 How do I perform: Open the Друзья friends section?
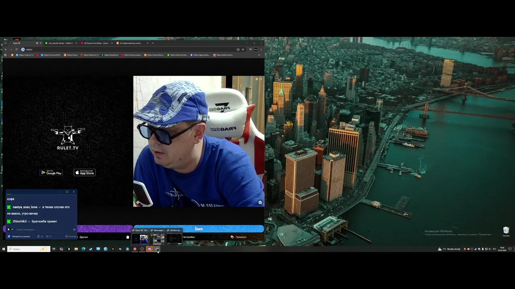click(84, 237)
